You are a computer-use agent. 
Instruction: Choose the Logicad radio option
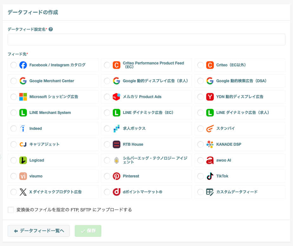tap(13, 160)
